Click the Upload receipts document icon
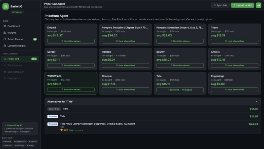Viewport: 264px width, 149px height. [x=5, y=46]
